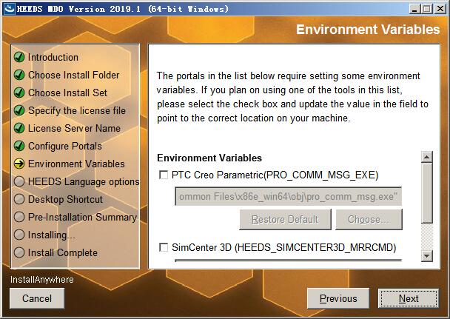The width and height of the screenshot is (450, 319).
Task: Click the checkmark beside Specify the license file
Action: click(x=19, y=110)
